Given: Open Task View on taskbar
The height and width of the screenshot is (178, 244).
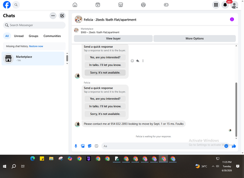Looking at the screenshot, I should [23, 166].
